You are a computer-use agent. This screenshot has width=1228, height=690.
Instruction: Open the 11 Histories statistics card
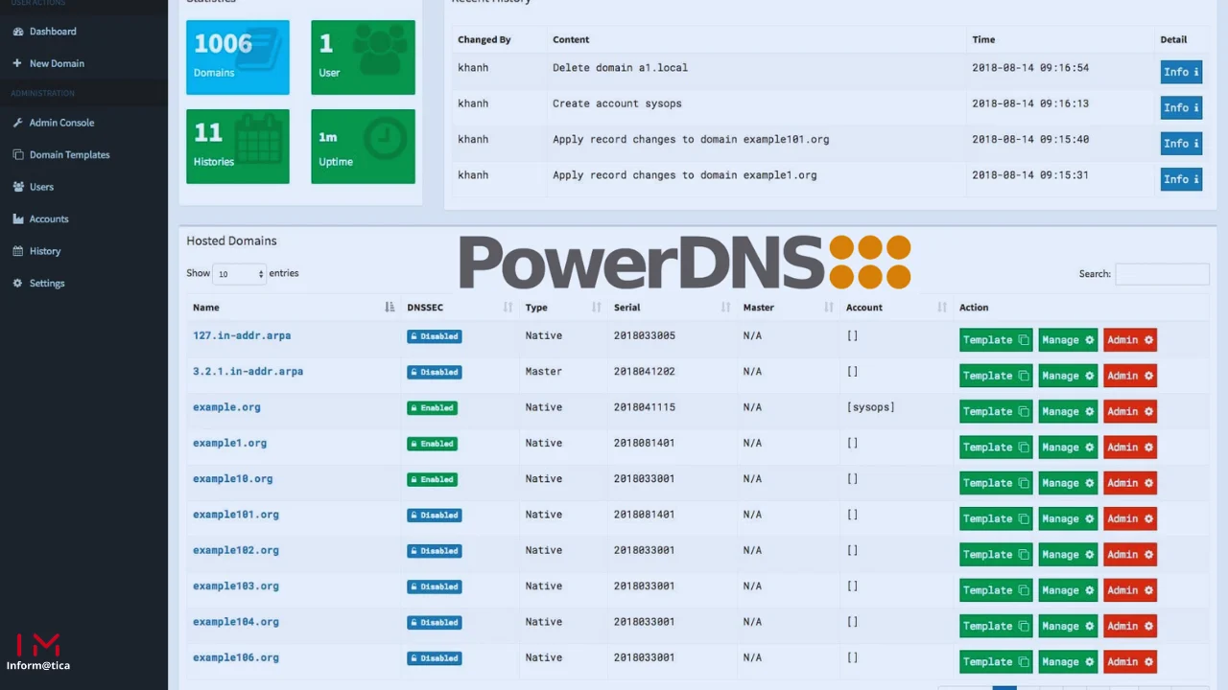[238, 147]
